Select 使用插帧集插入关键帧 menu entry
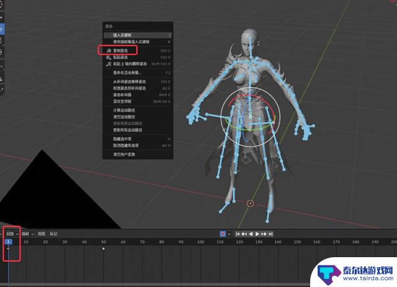 click(x=138, y=42)
